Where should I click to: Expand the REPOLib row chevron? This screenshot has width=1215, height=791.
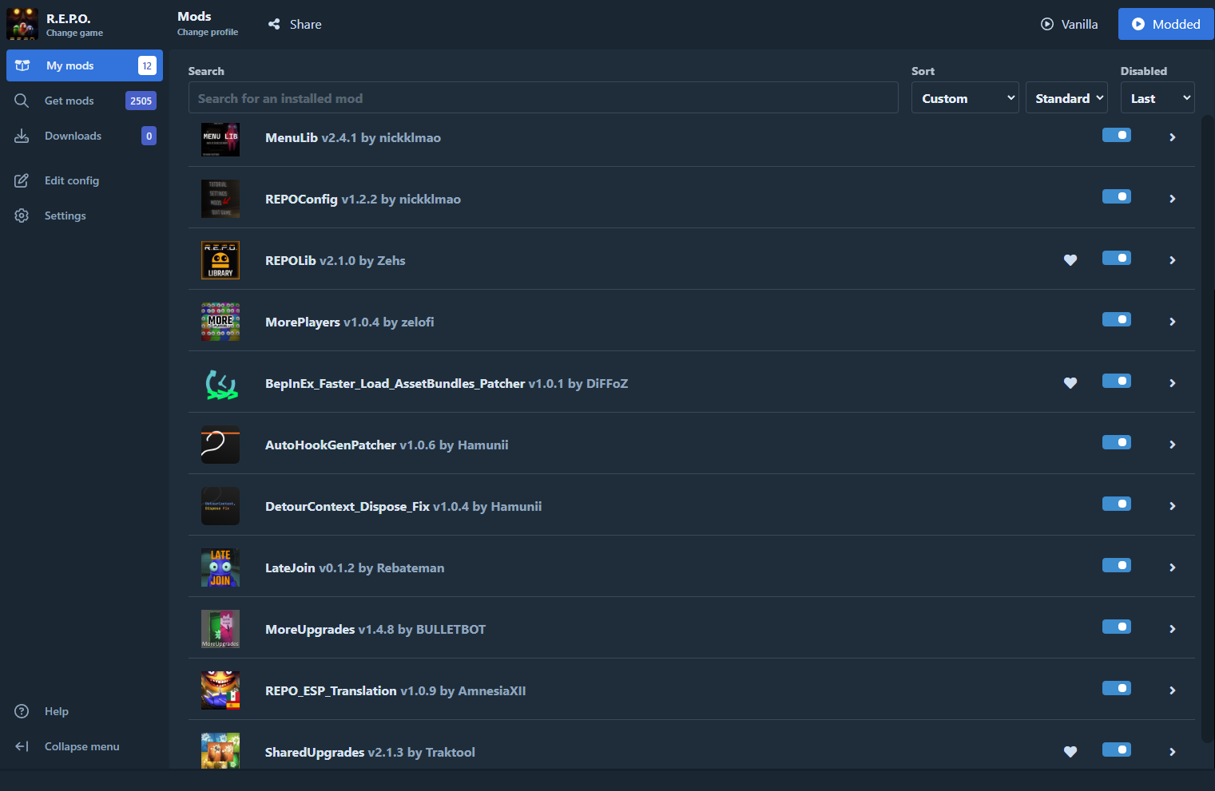(1173, 260)
